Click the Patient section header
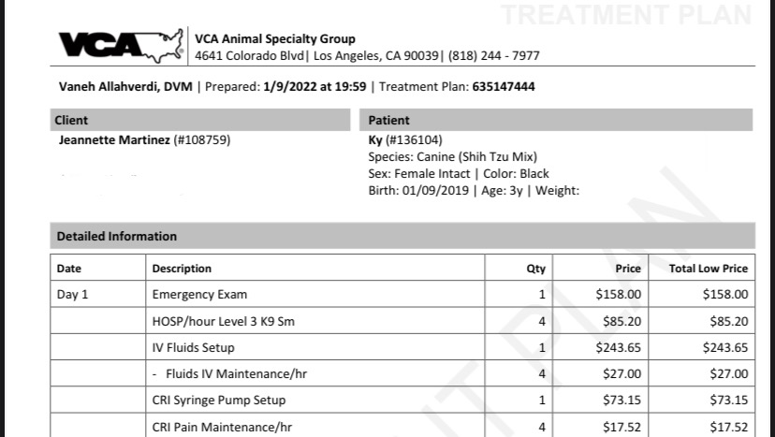 556,120
